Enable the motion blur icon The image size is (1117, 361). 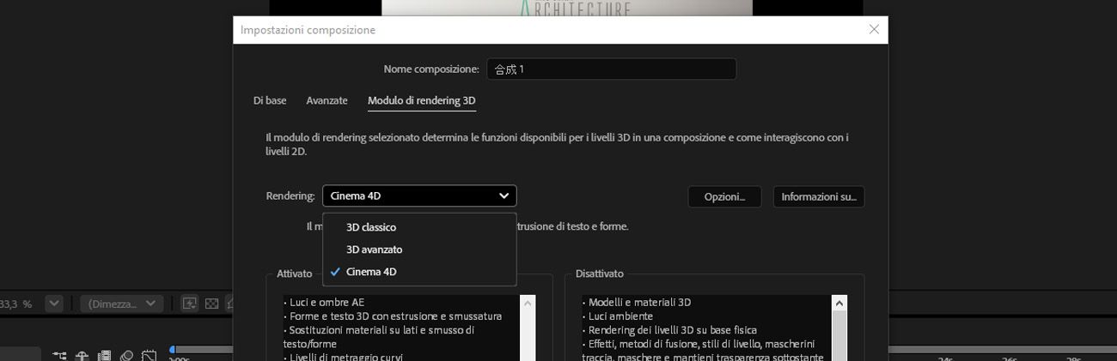(x=126, y=356)
